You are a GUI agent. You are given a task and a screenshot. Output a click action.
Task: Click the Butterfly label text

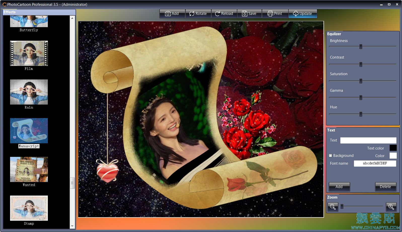(29, 30)
